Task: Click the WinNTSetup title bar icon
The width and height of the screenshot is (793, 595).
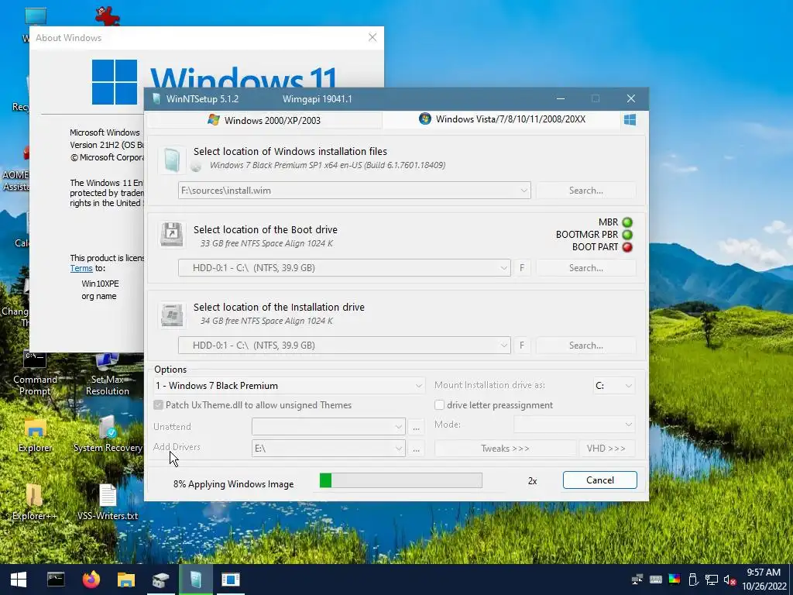Action: click(x=156, y=98)
